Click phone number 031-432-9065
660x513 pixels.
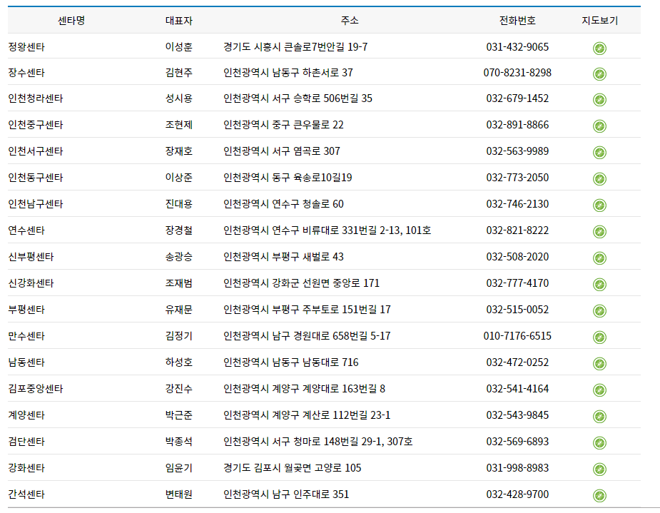[517, 46]
